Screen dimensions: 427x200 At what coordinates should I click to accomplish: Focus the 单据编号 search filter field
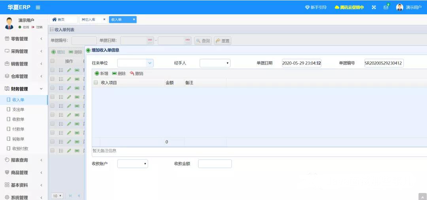click(x=84, y=41)
